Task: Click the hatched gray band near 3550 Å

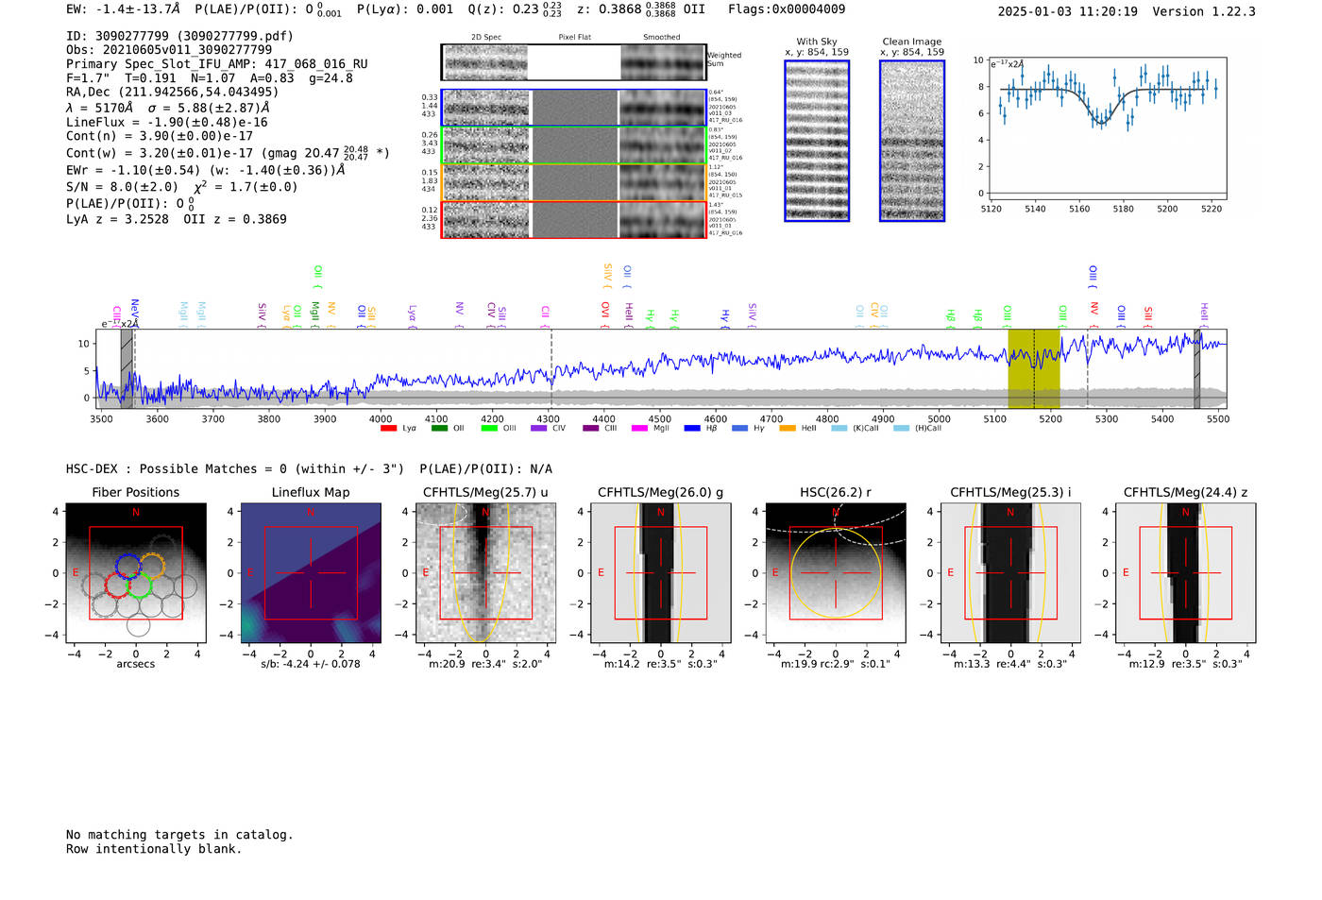Action: click(127, 369)
